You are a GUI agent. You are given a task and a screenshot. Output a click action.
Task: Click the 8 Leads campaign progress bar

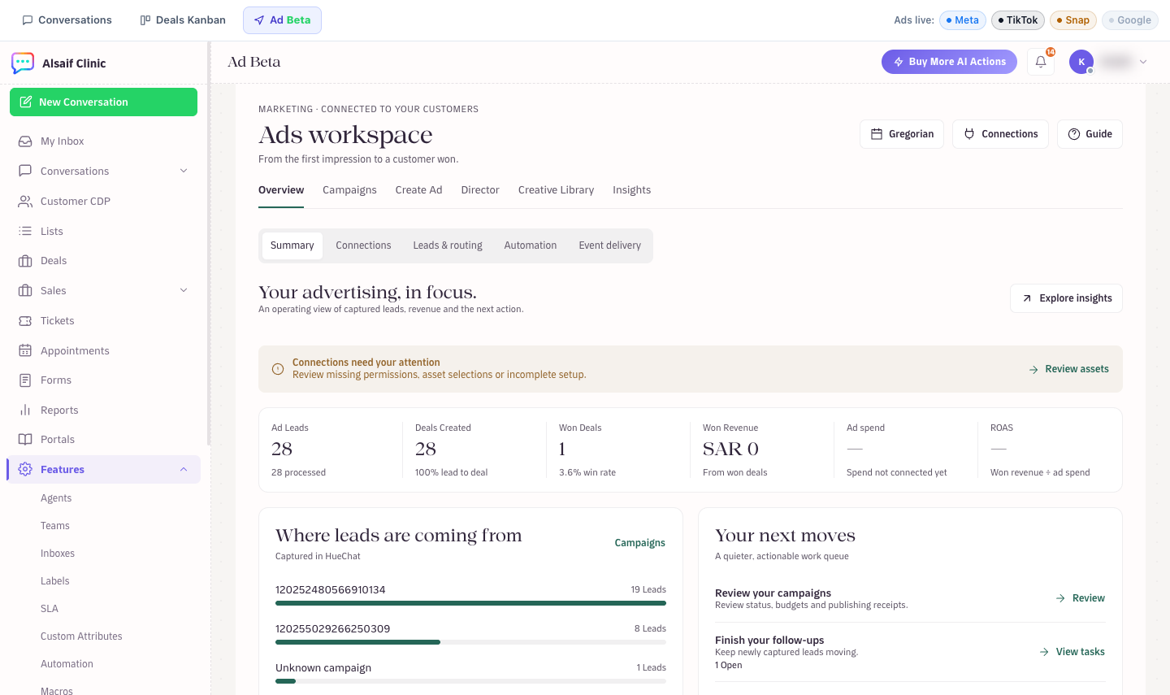(470, 642)
